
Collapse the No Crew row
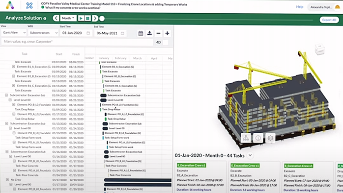(x=7, y=180)
